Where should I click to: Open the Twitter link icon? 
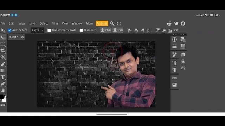click(176, 23)
